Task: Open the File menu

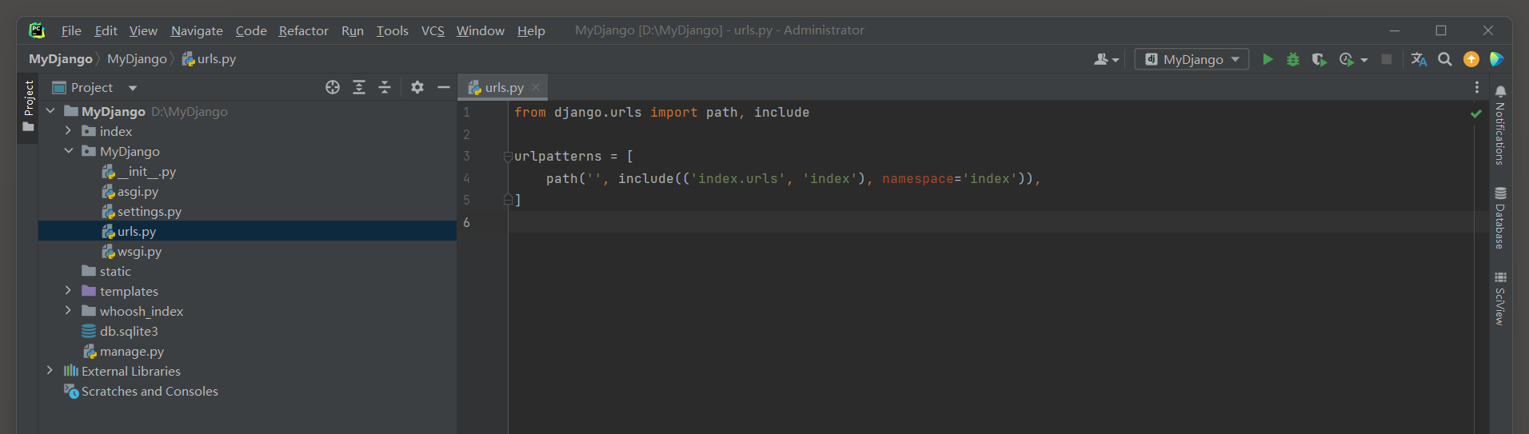Action: (71, 30)
